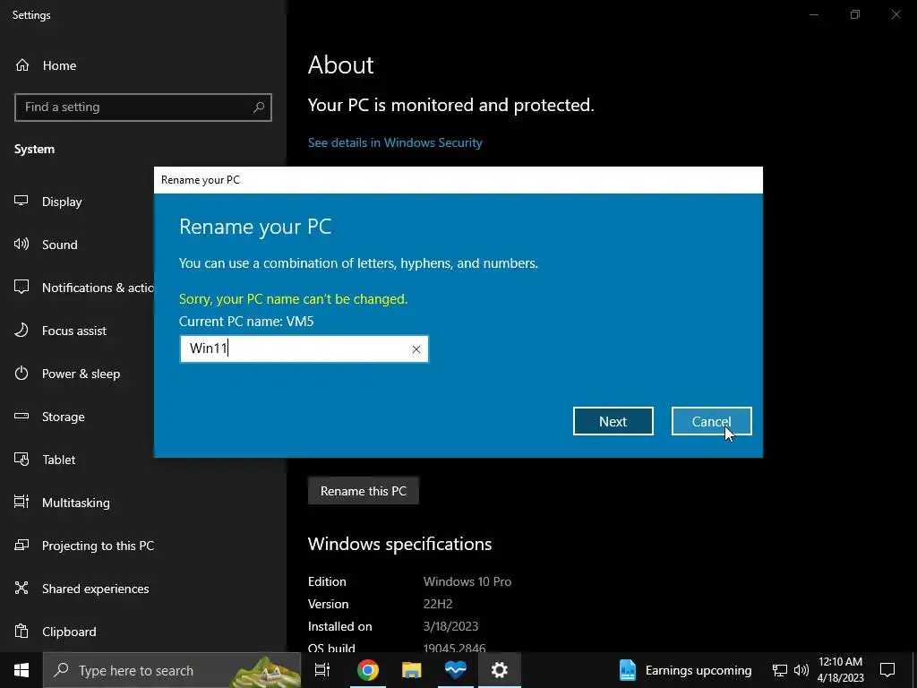Open See details in Windows Security
Viewport: 917px width, 688px height.
pyautogui.click(x=395, y=142)
